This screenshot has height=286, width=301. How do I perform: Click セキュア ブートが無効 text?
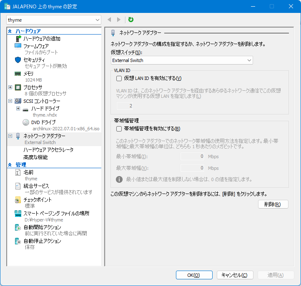(46, 66)
